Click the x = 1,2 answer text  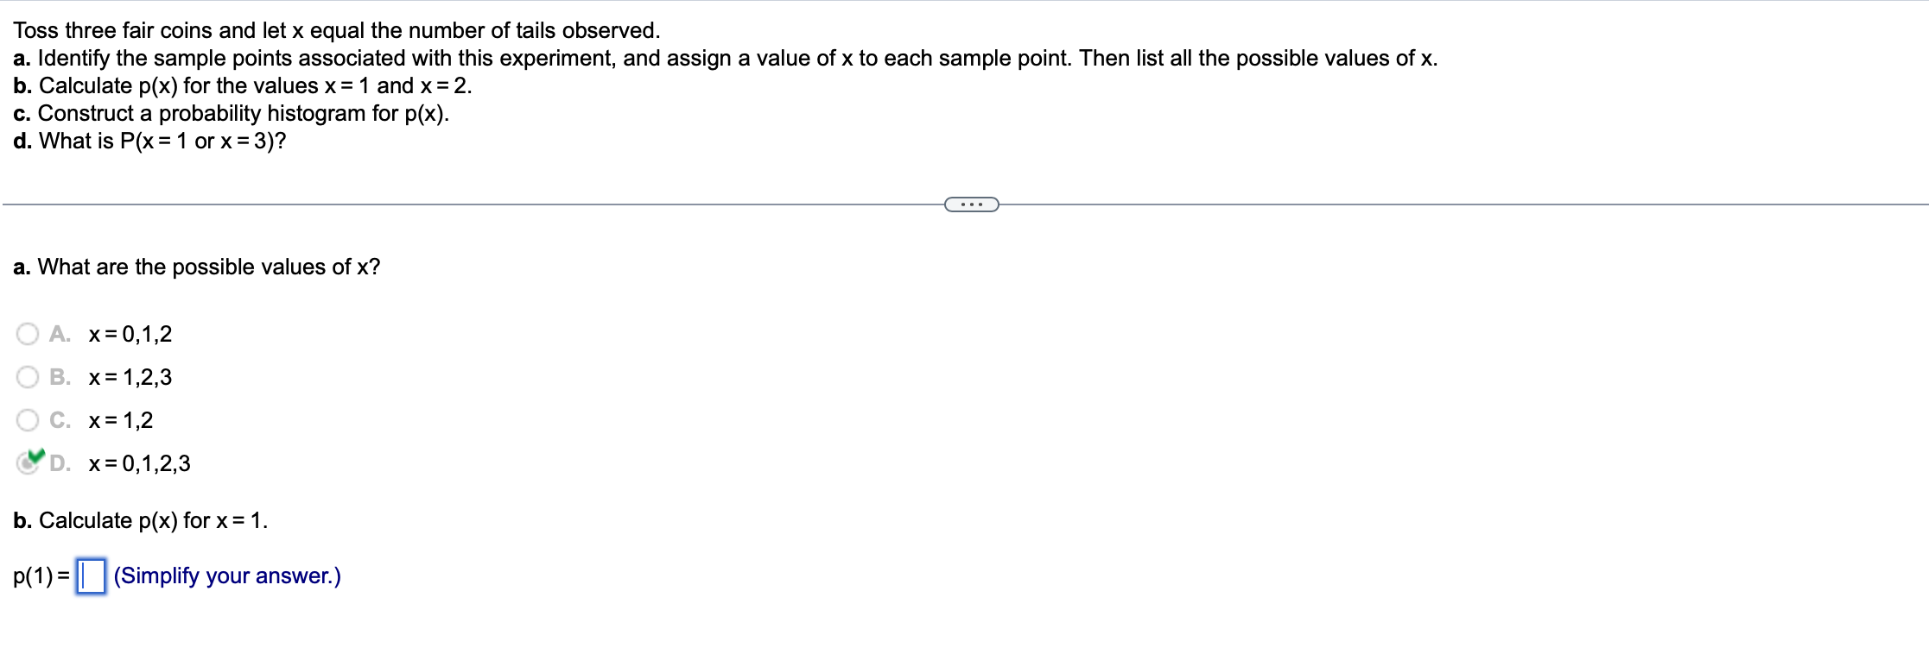pyautogui.click(x=121, y=420)
